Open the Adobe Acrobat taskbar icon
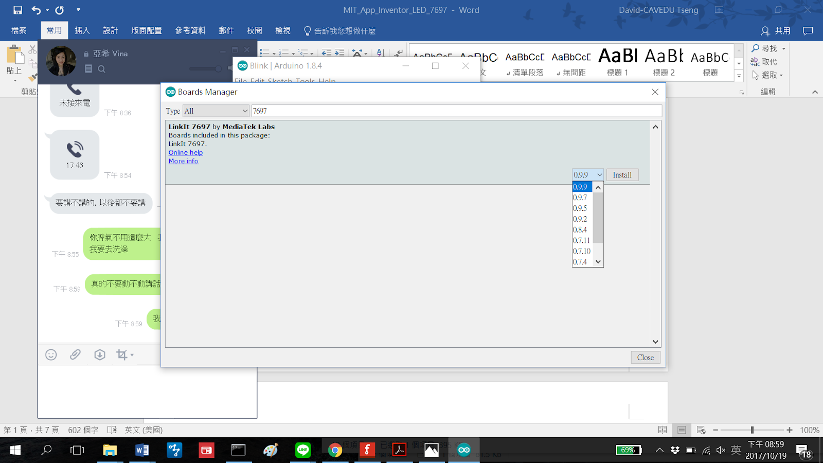The width and height of the screenshot is (823, 463). click(399, 450)
